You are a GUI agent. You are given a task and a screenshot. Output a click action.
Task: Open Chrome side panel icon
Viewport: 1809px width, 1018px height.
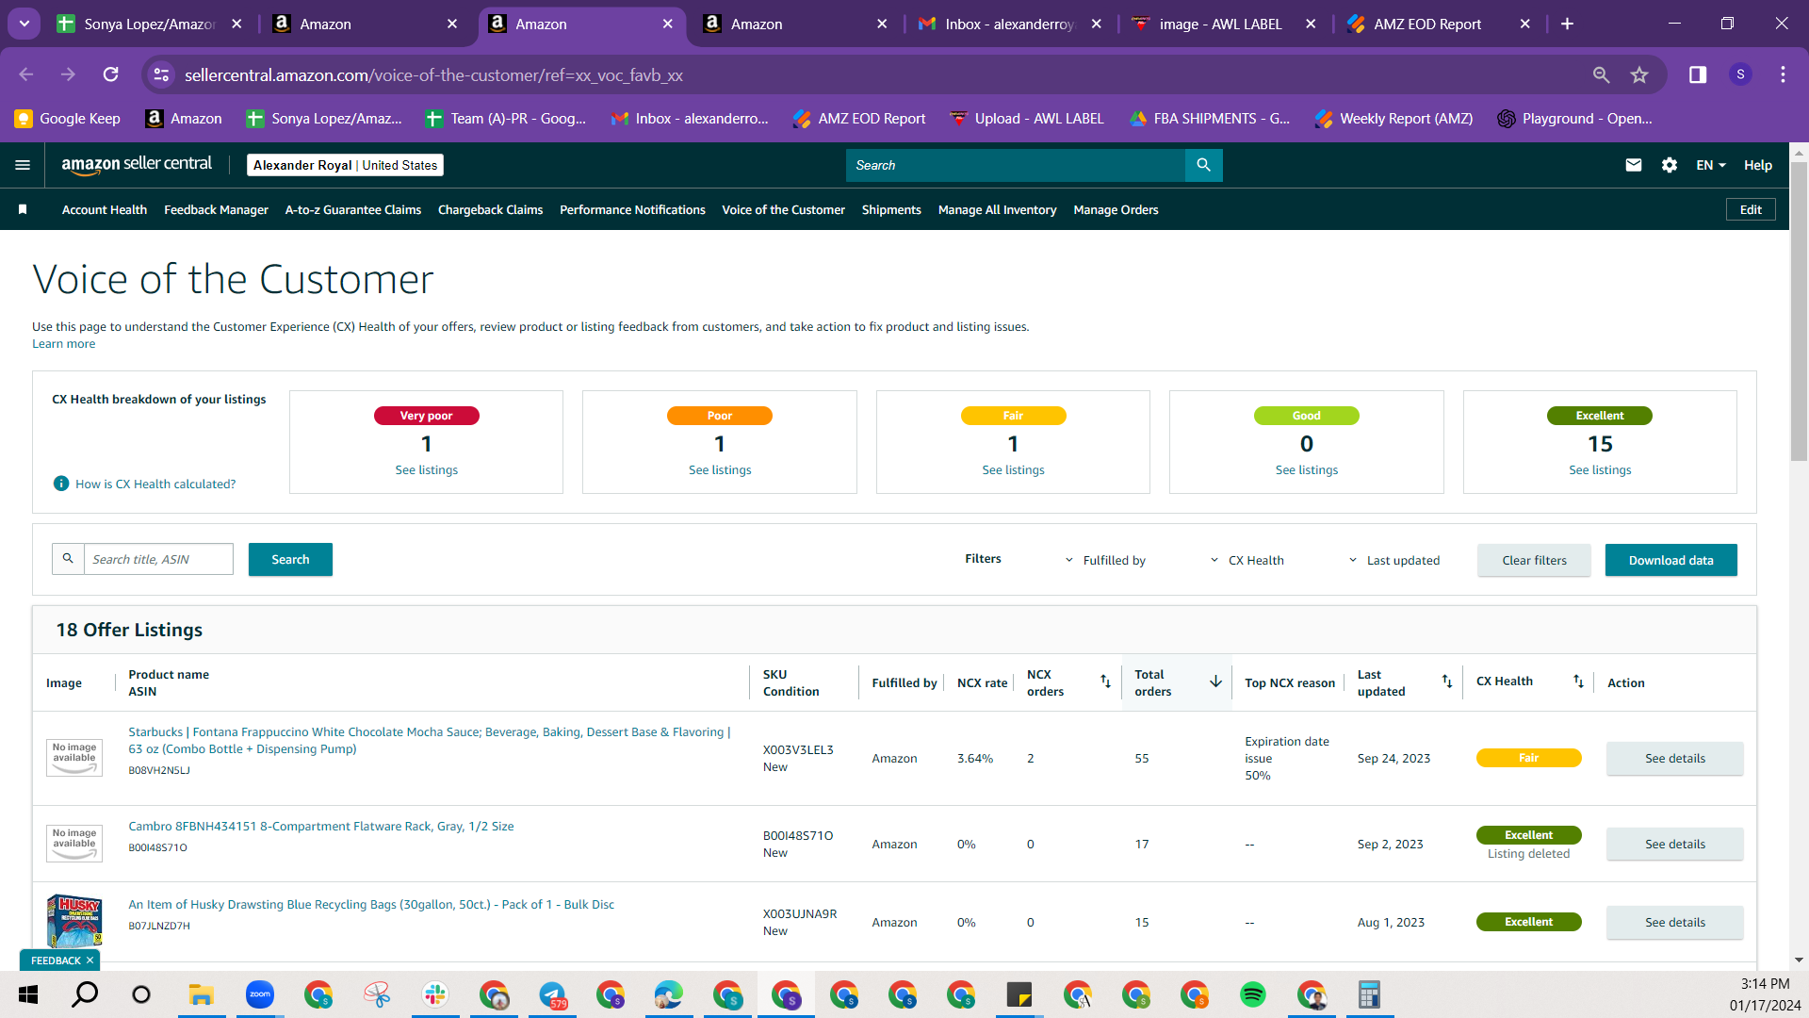pyautogui.click(x=1698, y=74)
